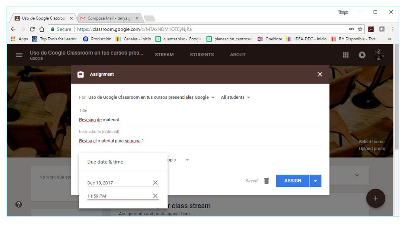Click the plus add button
406x228 pixels.
375,198
